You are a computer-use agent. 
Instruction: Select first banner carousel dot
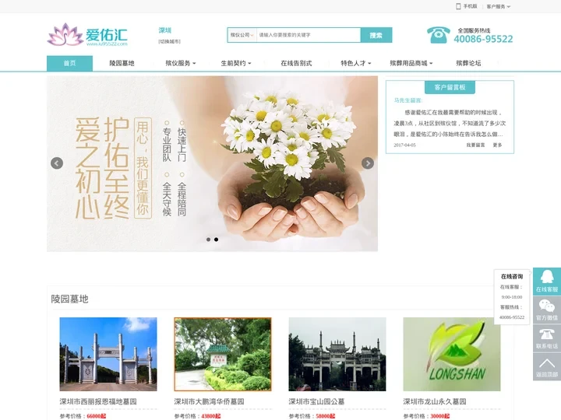click(208, 240)
